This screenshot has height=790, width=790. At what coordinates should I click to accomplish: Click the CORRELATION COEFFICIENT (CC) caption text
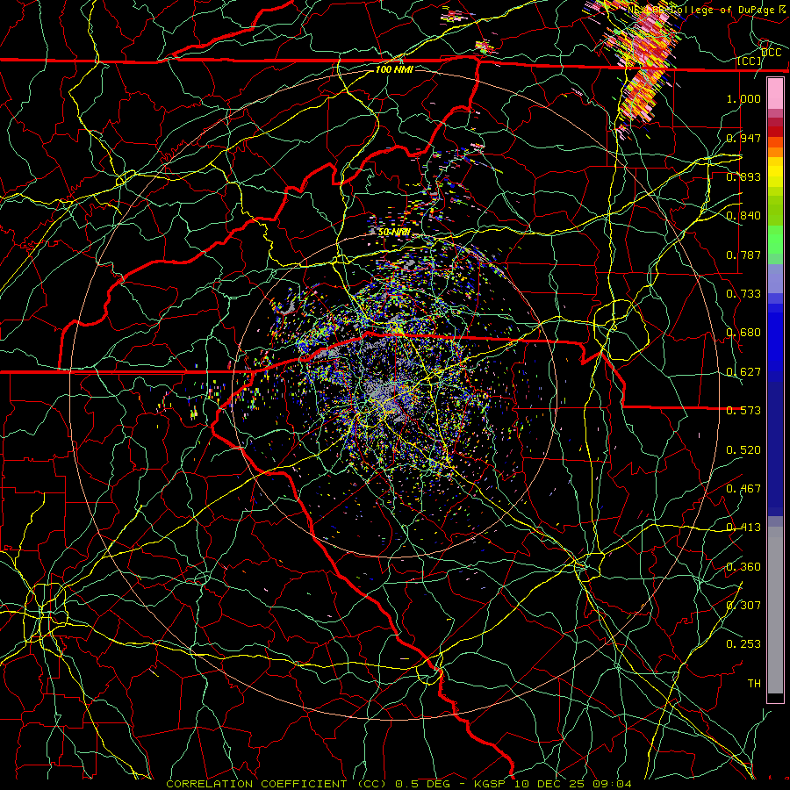276,784
